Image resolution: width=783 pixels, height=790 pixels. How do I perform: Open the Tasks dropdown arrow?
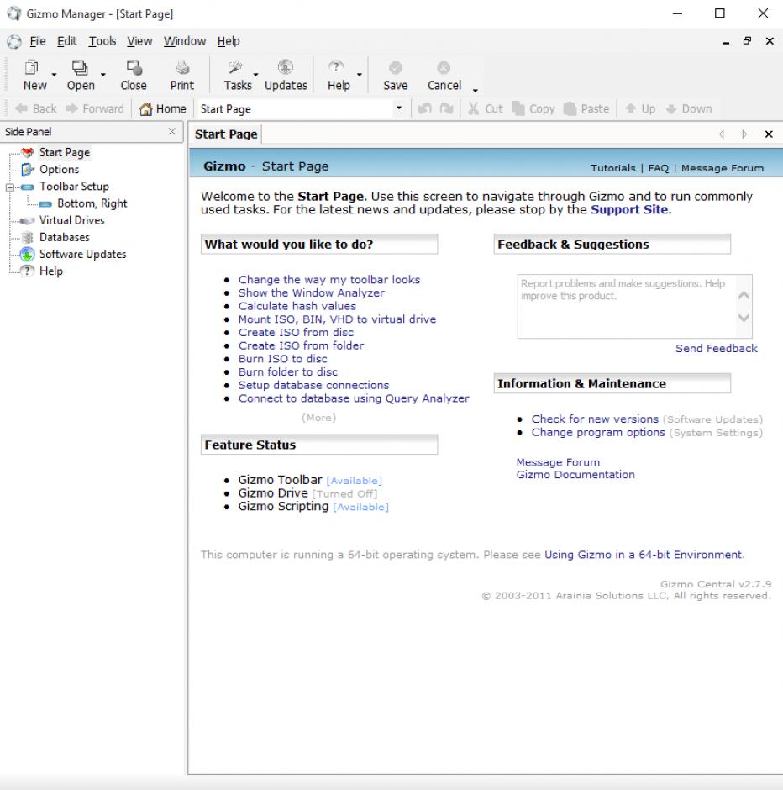tap(255, 75)
